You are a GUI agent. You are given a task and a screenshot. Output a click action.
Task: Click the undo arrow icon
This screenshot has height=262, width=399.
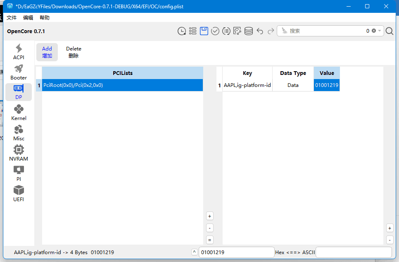pyautogui.click(x=260, y=31)
